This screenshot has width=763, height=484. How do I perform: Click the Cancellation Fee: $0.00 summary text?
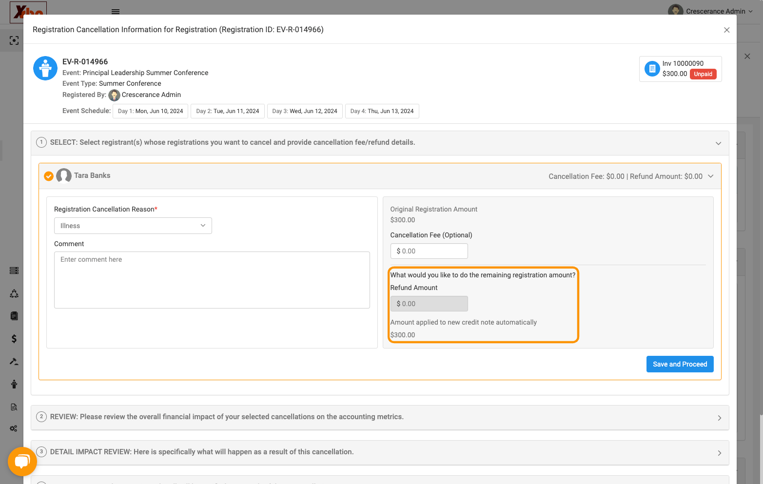pos(587,176)
